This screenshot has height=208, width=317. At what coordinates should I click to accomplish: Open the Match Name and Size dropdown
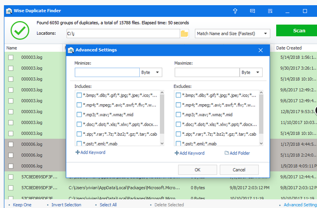pyautogui.click(x=233, y=34)
